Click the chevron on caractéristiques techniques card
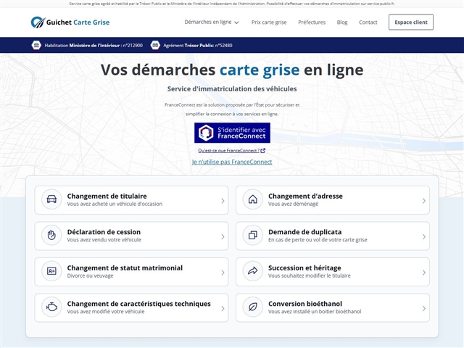Image resolution: width=464 pixels, height=348 pixels. [223, 308]
